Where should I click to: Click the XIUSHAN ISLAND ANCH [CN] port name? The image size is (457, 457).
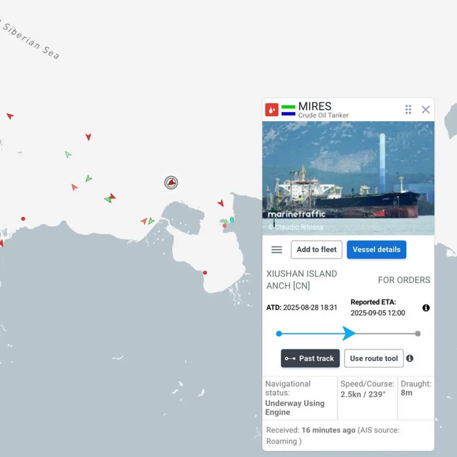[x=301, y=280]
